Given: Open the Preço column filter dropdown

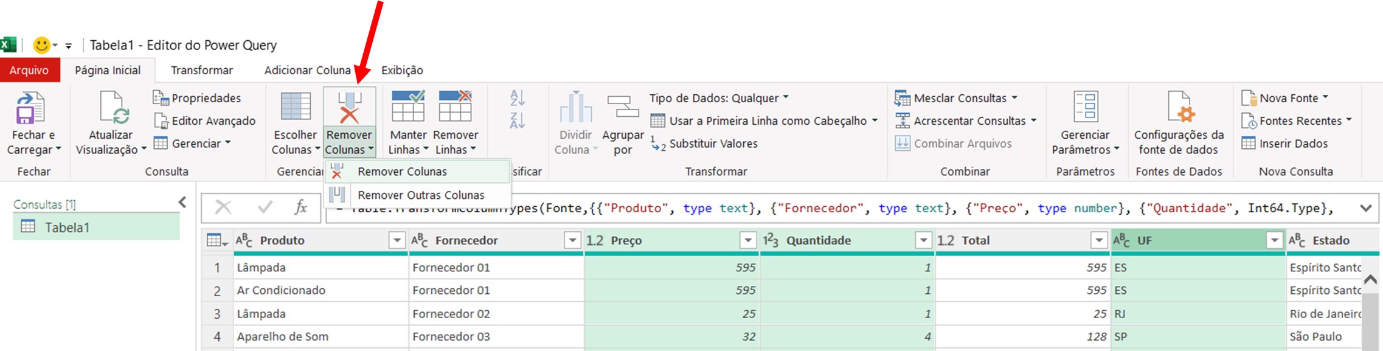Looking at the screenshot, I should click(x=748, y=240).
